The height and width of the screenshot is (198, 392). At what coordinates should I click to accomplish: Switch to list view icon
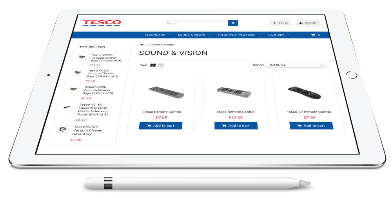click(161, 65)
